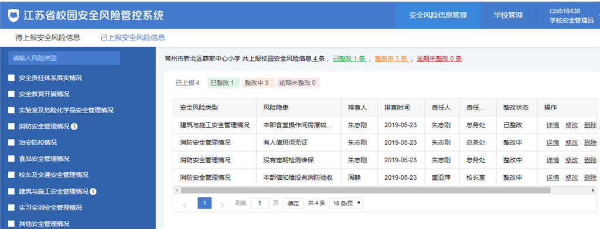Click the 到第 page number input field
The height and width of the screenshot is (229, 600).
(260, 203)
